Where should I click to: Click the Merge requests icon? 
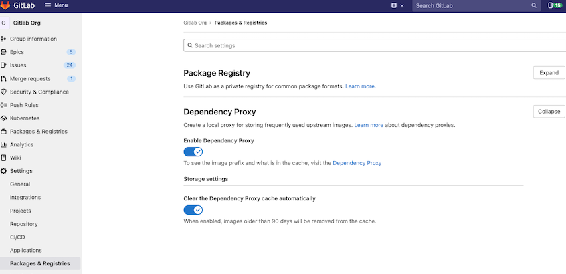point(3,79)
